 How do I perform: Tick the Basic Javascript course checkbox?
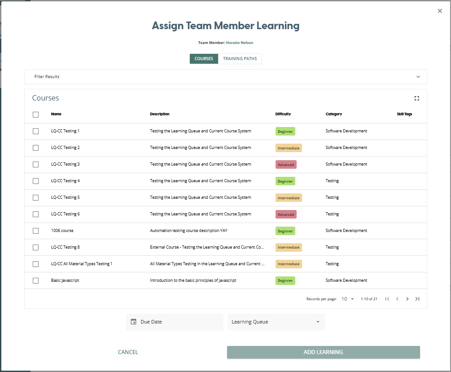(36, 280)
